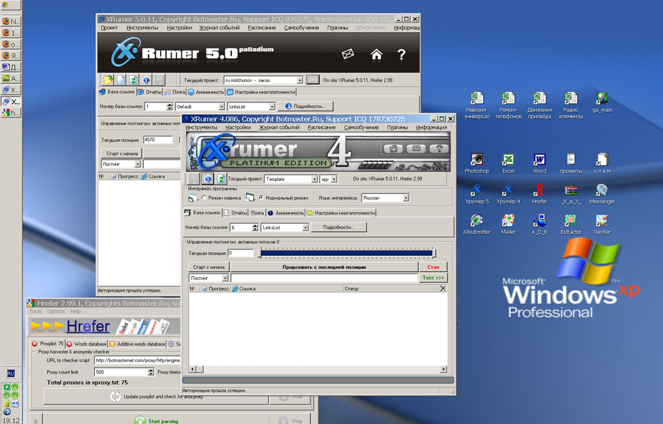Expand the LinksList dropdown in XRumer 4
The image size is (663, 424).
click(x=305, y=227)
